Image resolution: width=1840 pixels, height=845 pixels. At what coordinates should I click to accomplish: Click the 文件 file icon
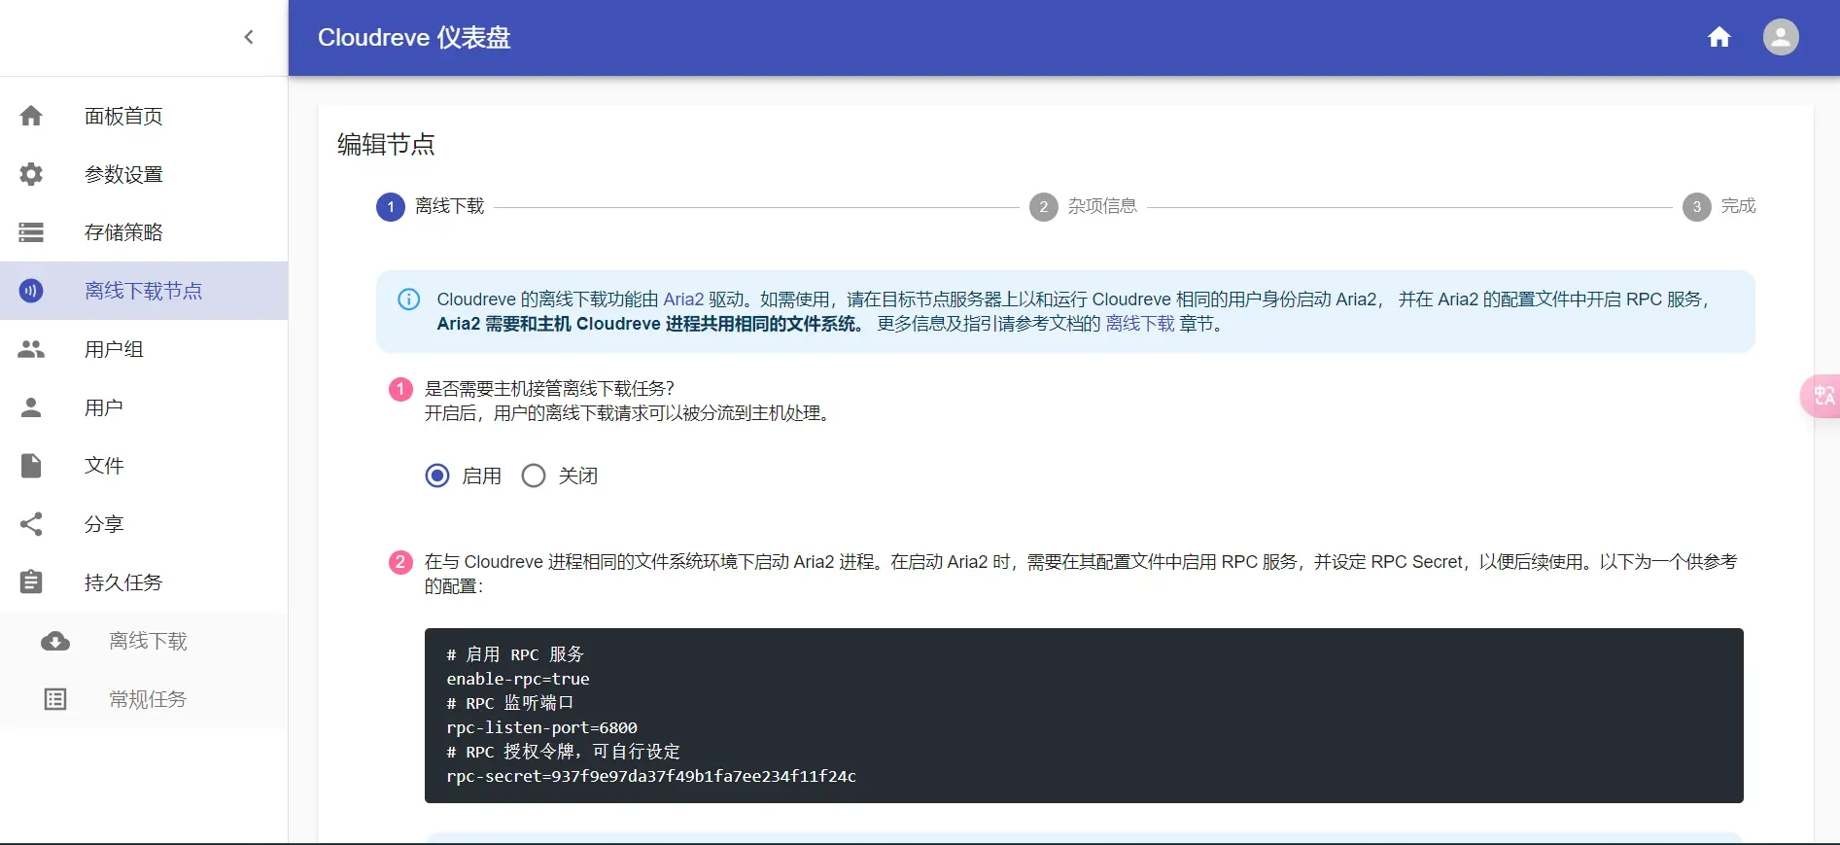31,466
